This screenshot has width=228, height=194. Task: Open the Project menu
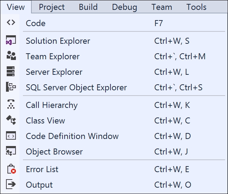coord(52,7)
